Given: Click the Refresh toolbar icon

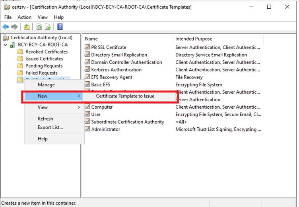Looking at the screenshot, I should point(39,27).
